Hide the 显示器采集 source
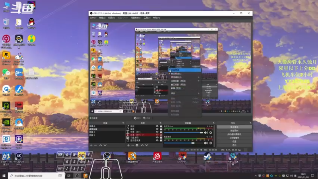The image size is (318, 179). coord(157,140)
